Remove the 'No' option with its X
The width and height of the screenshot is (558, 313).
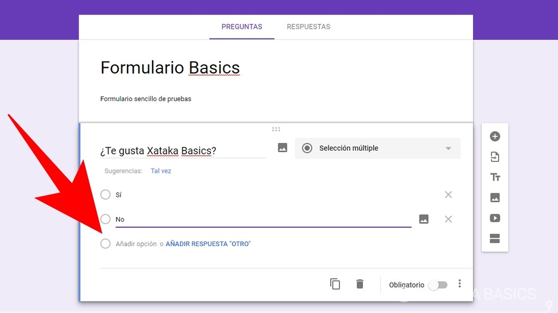coord(448,219)
